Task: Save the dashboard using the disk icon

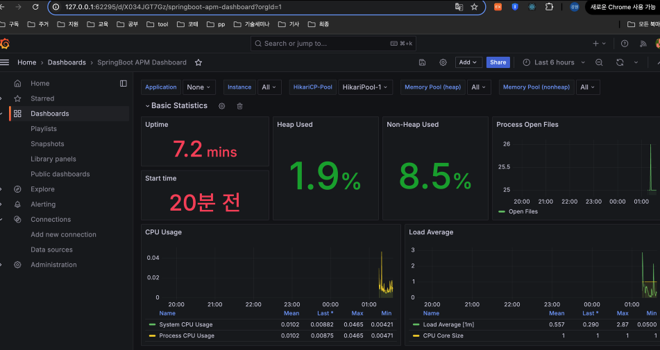Action: click(423, 62)
